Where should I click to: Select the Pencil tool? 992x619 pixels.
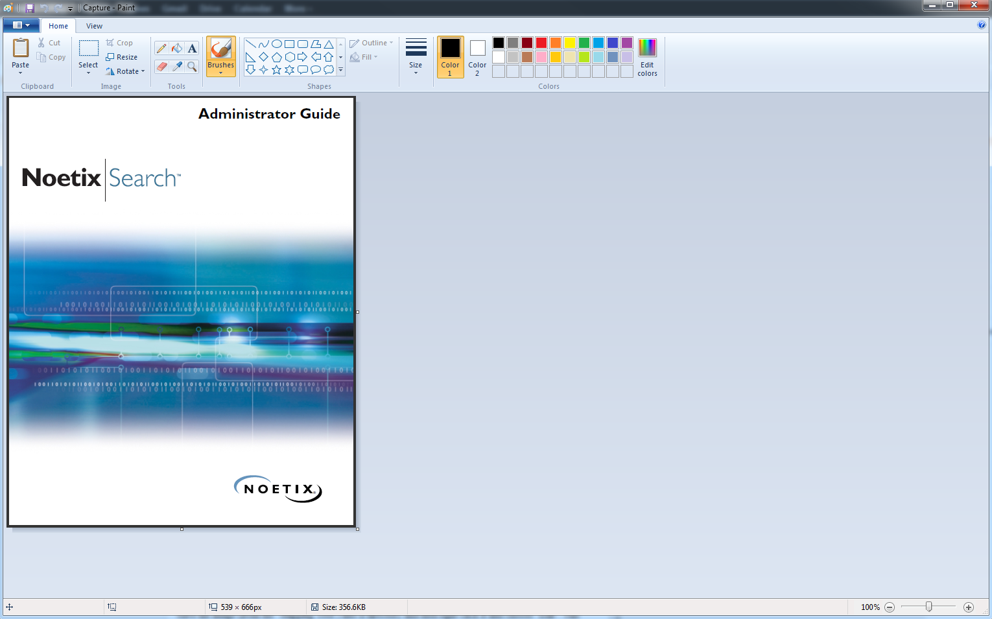(x=161, y=49)
